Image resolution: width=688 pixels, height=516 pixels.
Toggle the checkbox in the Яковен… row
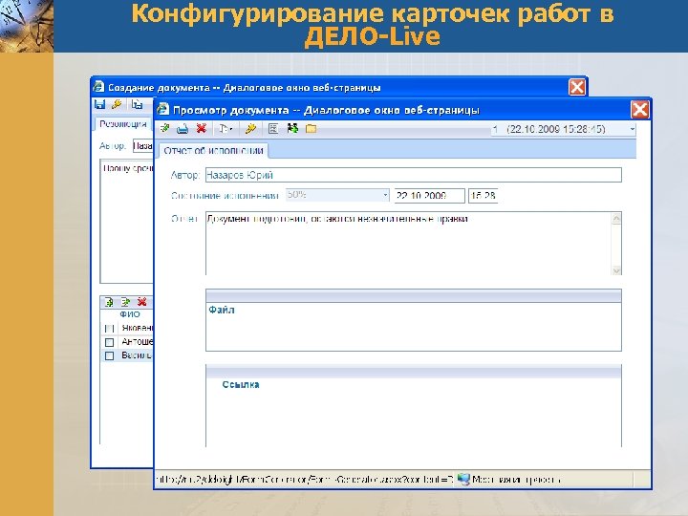109,328
